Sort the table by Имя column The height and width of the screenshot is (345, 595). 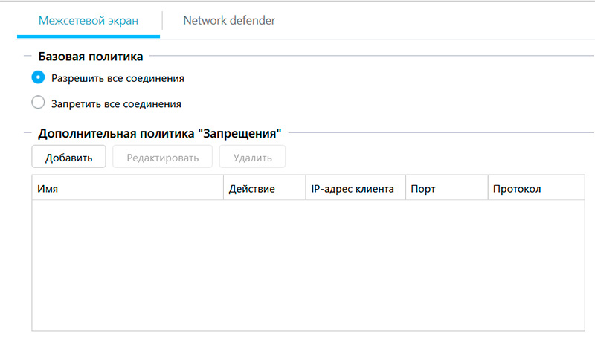(x=126, y=189)
